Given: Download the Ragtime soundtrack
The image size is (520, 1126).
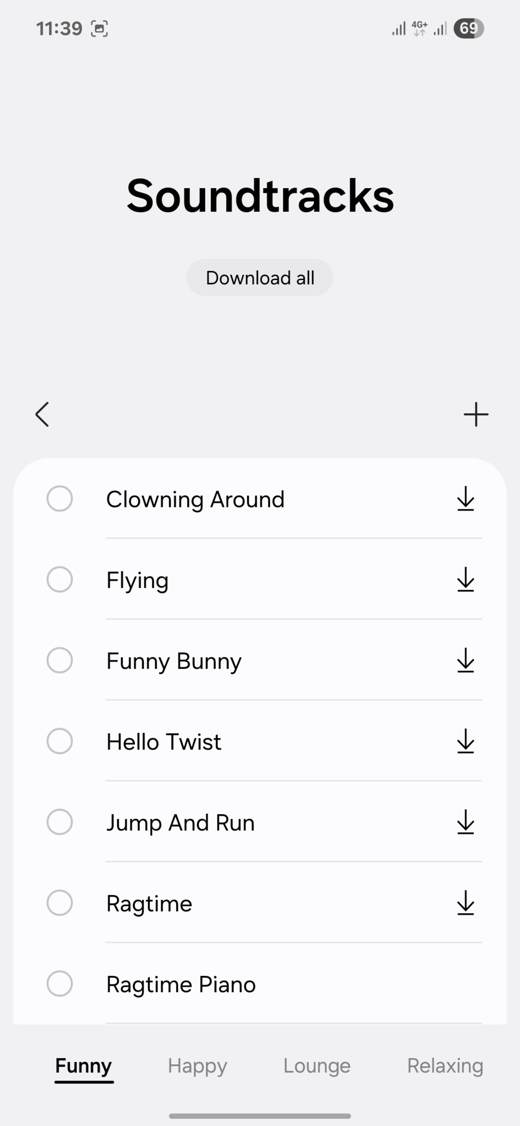Looking at the screenshot, I should point(466,903).
